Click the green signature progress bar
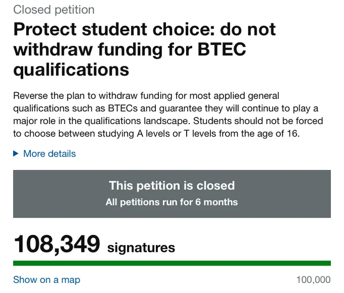This screenshot has height=293, width=344. coord(172,263)
